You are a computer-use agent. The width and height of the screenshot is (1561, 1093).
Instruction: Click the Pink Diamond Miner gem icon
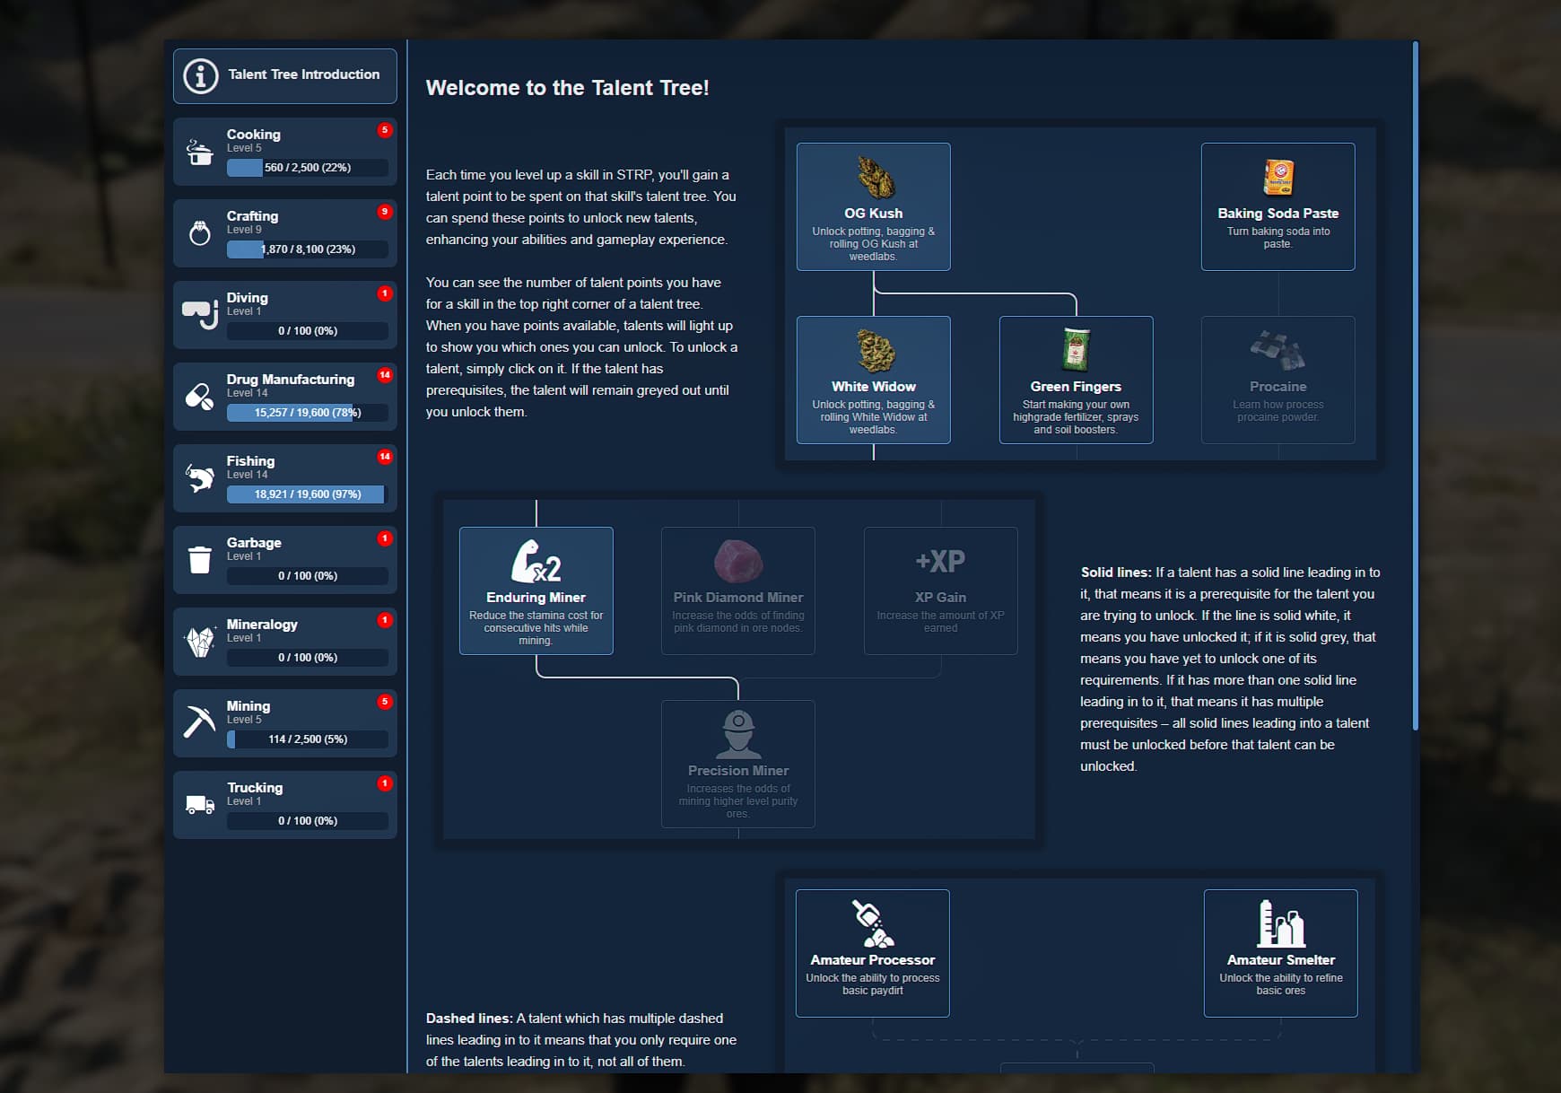[738, 562]
